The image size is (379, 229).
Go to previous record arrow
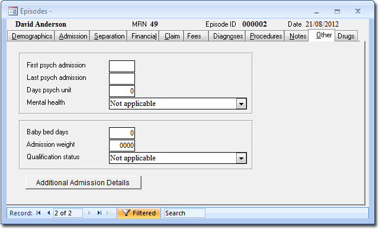pos(49,213)
